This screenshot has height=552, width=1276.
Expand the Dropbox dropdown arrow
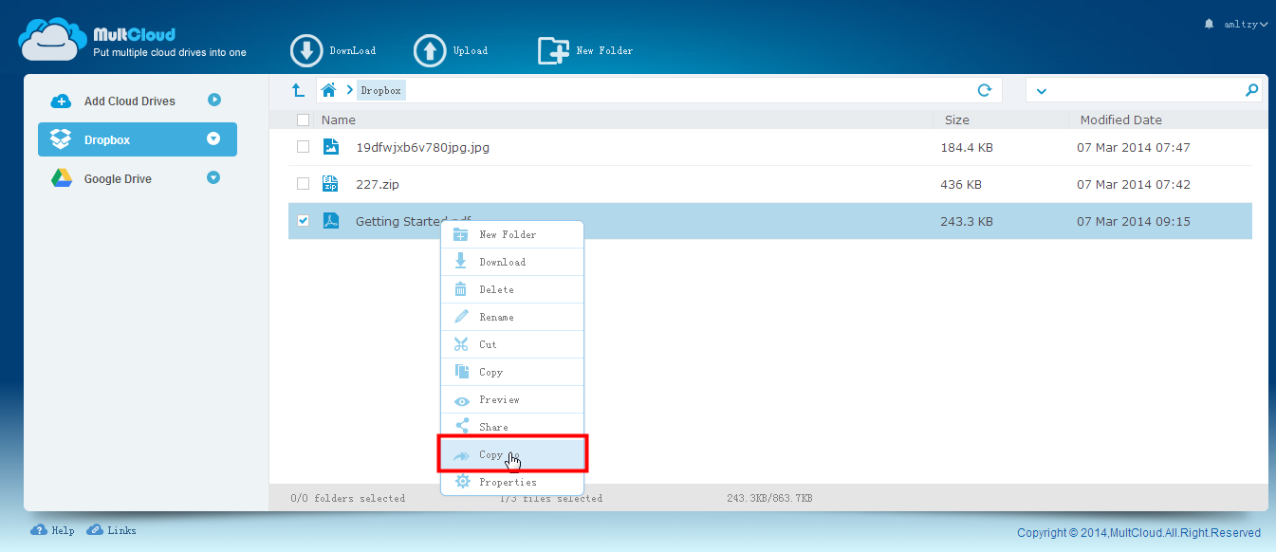(x=213, y=139)
